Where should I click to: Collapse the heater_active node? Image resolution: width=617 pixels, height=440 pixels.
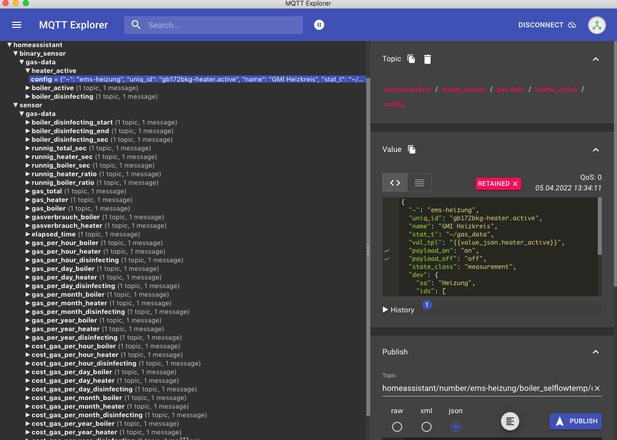[x=28, y=71]
